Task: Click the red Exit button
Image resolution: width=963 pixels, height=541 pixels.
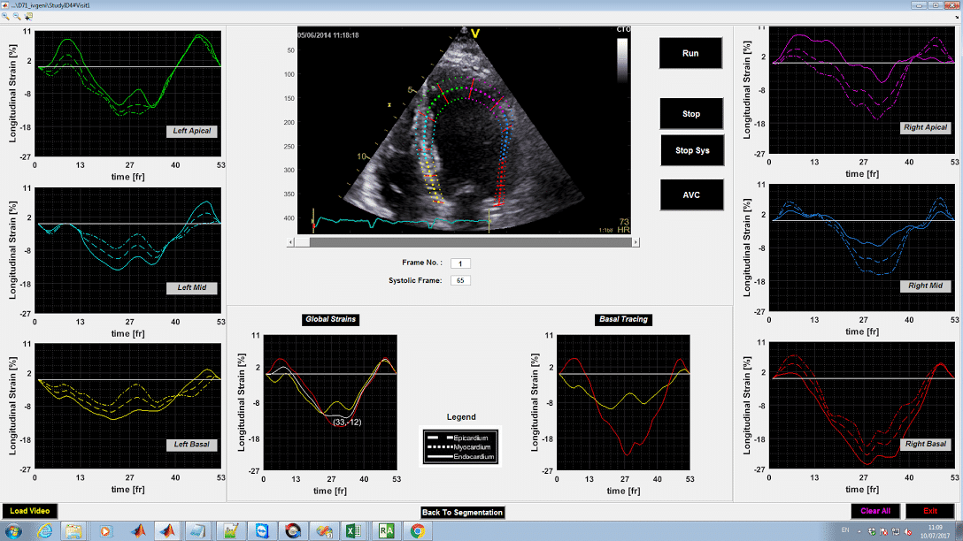Action: pos(930,511)
